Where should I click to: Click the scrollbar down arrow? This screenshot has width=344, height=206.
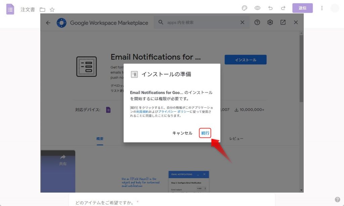tap(301, 190)
